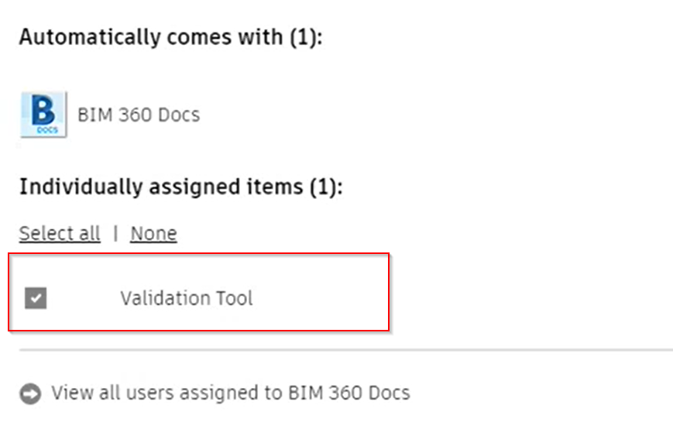Click the white checkmark in Validation Tool box
The height and width of the screenshot is (429, 673).
(36, 297)
